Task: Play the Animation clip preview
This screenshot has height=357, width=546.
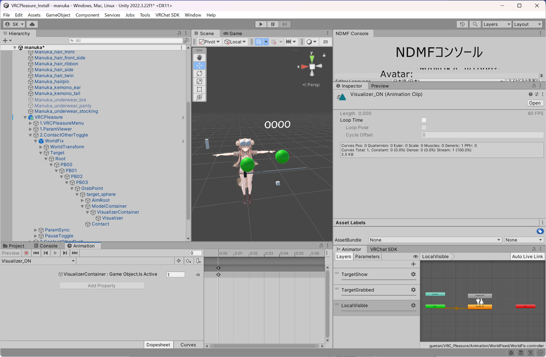Action: [x=55, y=253]
